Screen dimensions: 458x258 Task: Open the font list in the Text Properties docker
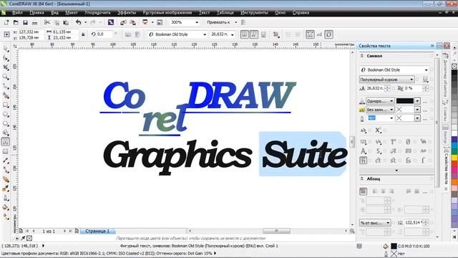click(427, 70)
